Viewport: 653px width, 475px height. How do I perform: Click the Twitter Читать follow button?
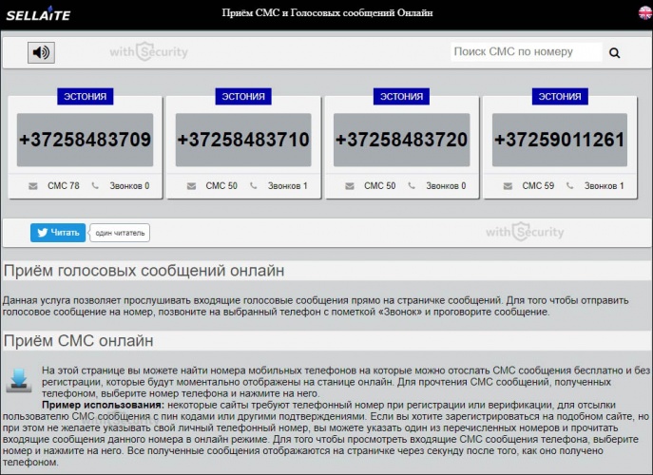coord(58,232)
